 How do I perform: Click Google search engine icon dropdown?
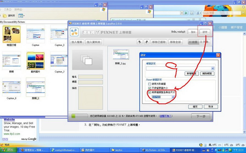(x=199, y=13)
